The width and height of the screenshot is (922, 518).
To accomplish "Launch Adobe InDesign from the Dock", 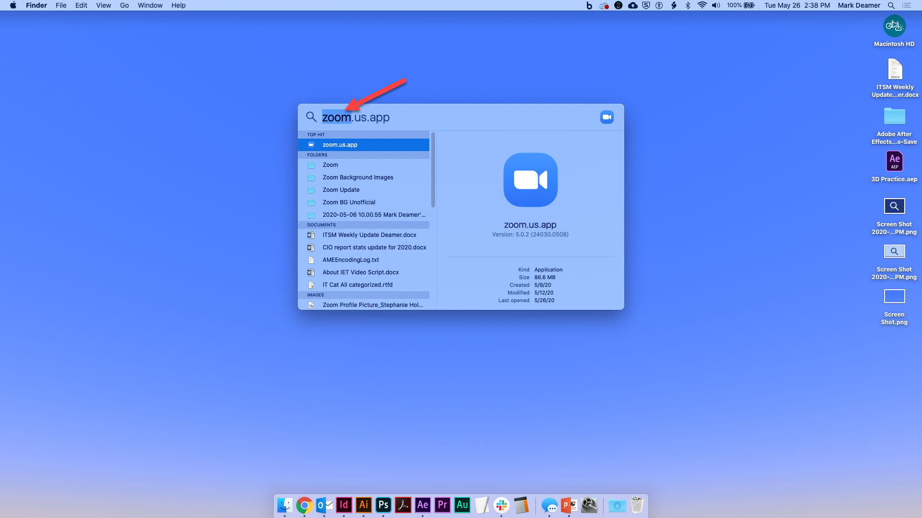I will pyautogui.click(x=344, y=505).
